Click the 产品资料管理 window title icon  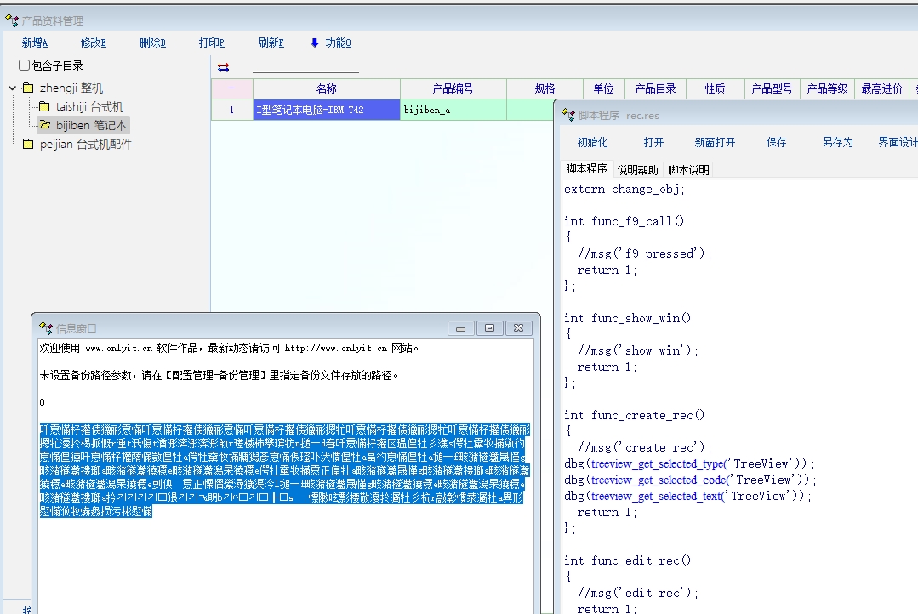[12, 20]
